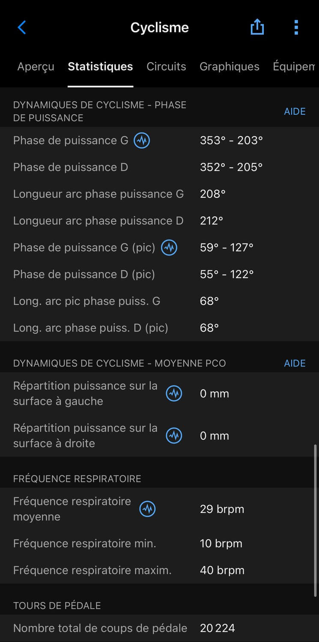Screen dimensions: 319x642
Task: Switch to the Aperçu tab
Action: pyautogui.click(x=36, y=67)
